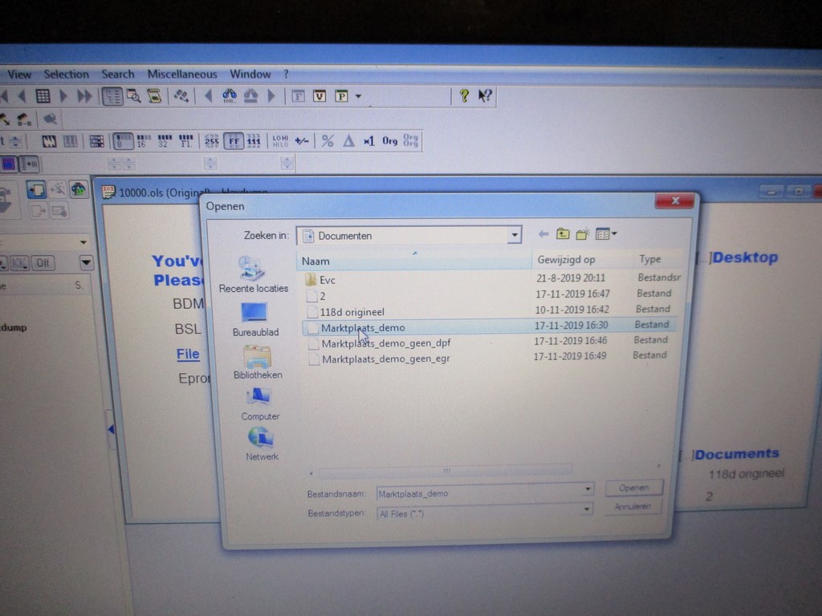Click the horizontal scrollbar in file list
This screenshot has height=616, width=822.
[446, 470]
